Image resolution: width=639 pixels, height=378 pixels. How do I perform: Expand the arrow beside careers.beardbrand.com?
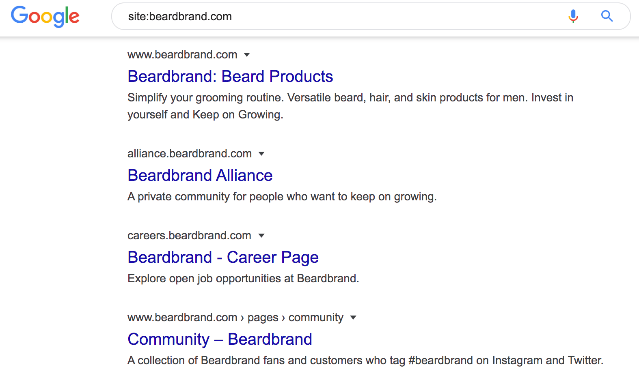coord(261,236)
